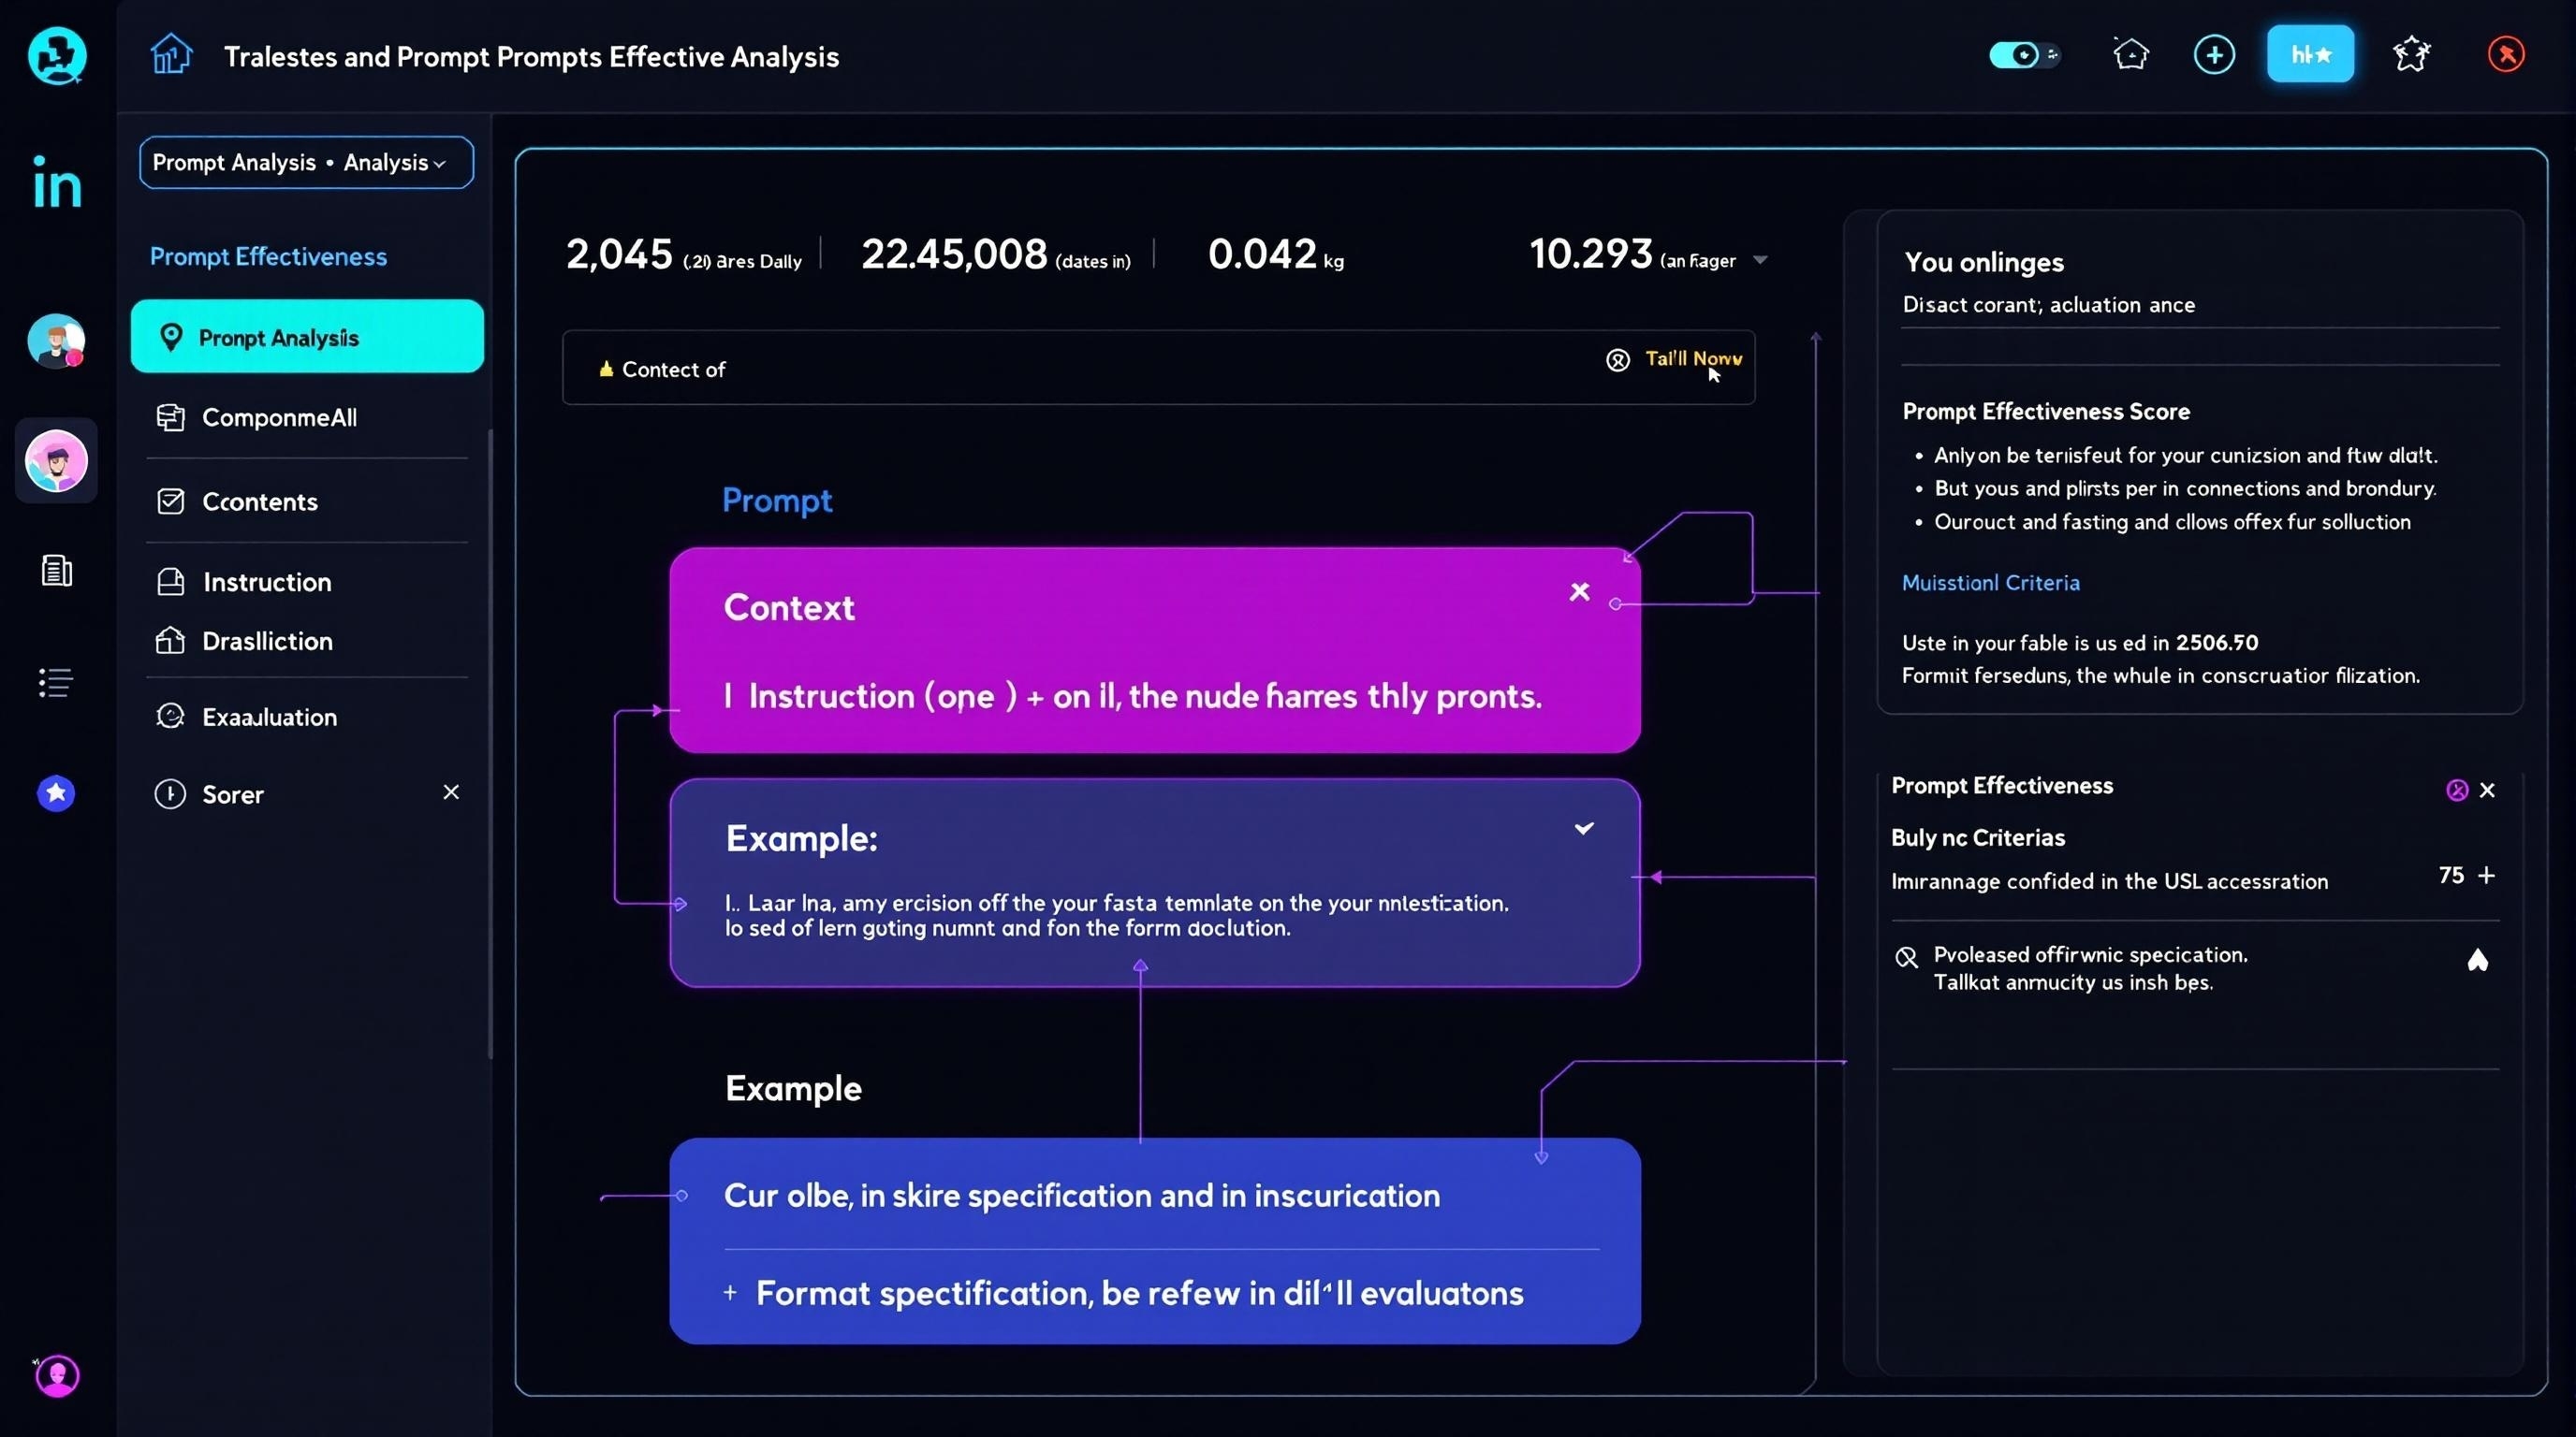This screenshot has height=1437, width=2576.
Task: Click the 'Buly nc Criterias' label
Action: (1977, 837)
